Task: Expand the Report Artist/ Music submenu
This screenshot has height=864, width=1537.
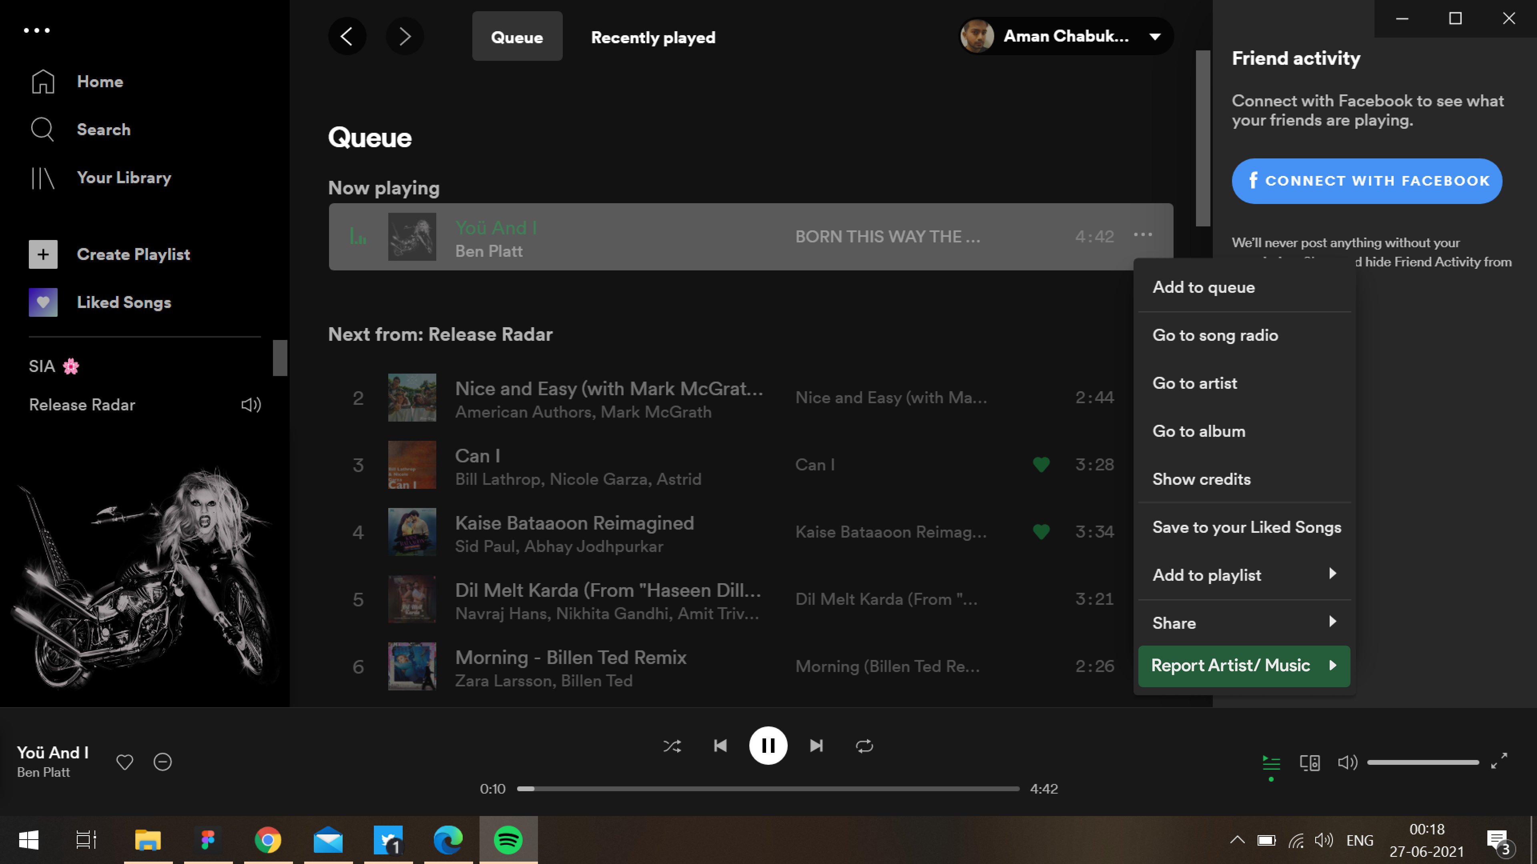Action: (x=1332, y=666)
